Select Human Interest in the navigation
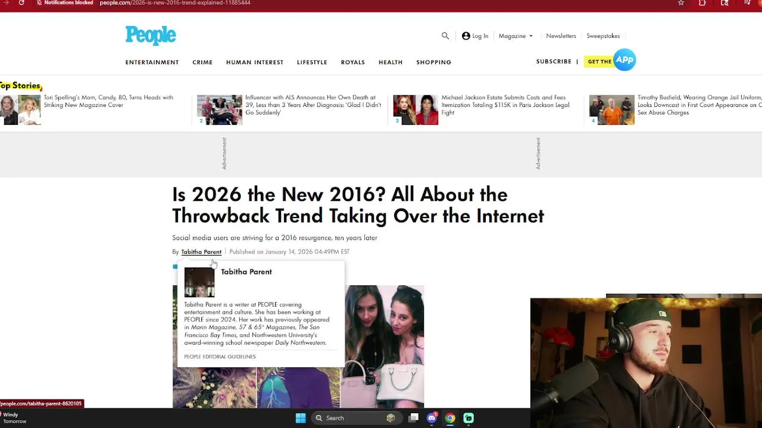Screen dimensions: 762x428 tap(255, 62)
